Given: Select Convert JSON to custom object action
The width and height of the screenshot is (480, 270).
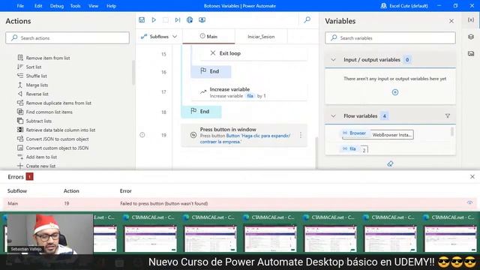Looking at the screenshot, I should pyautogui.click(x=52, y=139).
